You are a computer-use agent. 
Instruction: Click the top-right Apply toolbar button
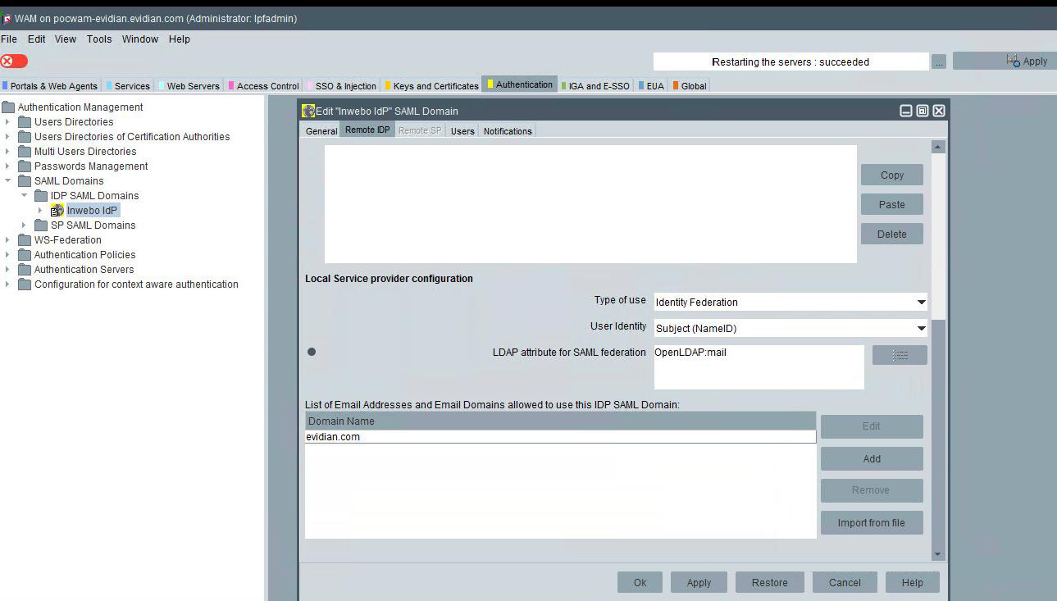coord(1005,61)
